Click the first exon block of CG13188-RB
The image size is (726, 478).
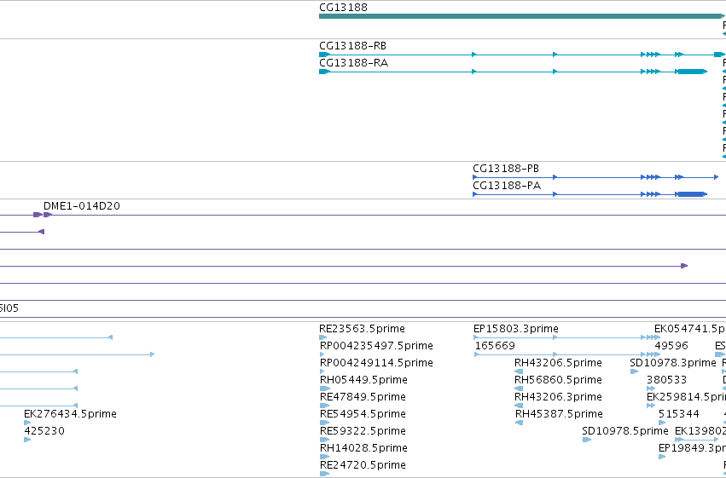tap(324, 55)
